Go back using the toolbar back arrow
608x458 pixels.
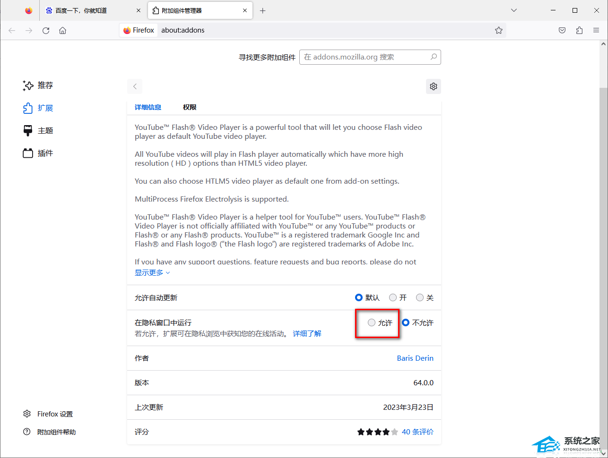point(12,30)
